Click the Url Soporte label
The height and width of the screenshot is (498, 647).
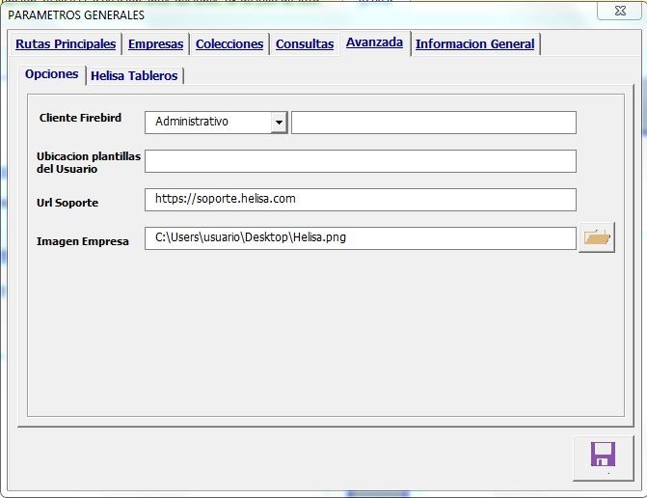(67, 204)
